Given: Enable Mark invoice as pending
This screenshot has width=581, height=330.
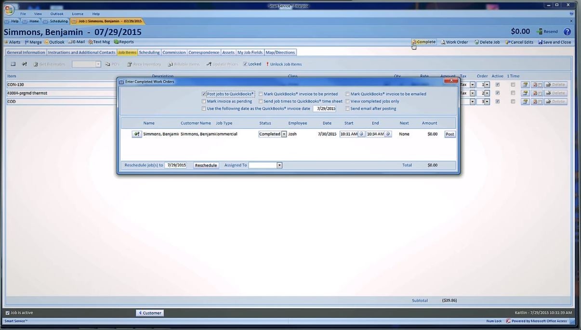Looking at the screenshot, I should point(204,101).
